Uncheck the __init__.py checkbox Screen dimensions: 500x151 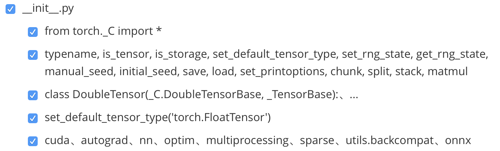(x=10, y=9)
